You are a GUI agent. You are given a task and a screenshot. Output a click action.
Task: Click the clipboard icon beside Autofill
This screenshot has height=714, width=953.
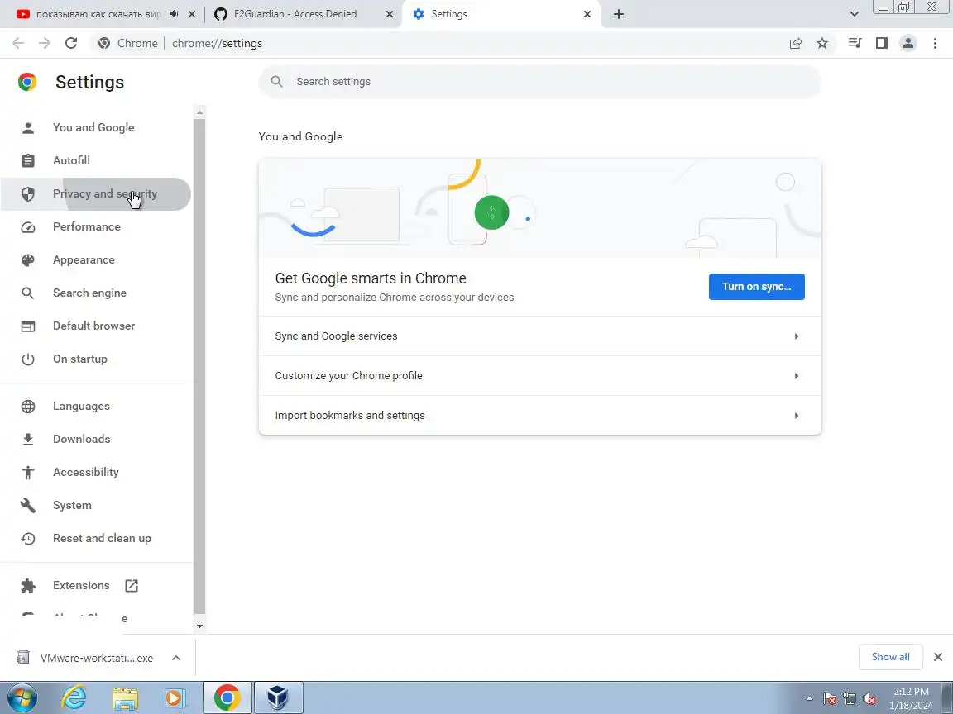coord(28,161)
